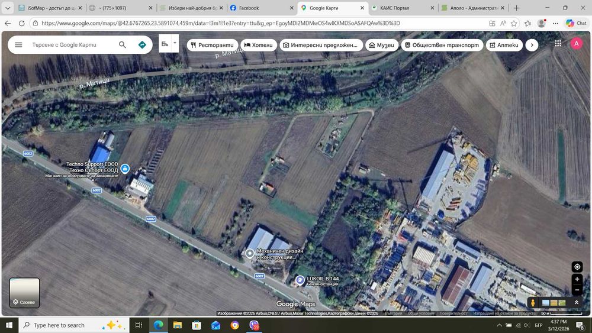Click the Read aloud icon

click(x=503, y=24)
